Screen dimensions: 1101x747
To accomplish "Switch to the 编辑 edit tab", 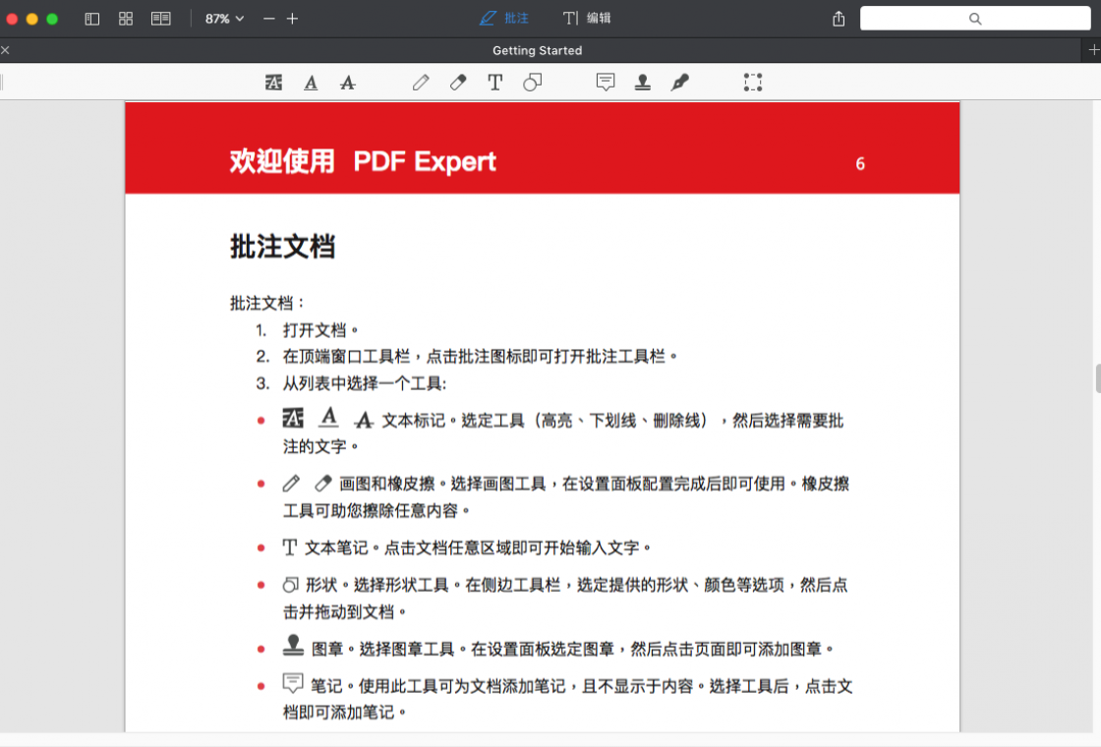I will (587, 19).
